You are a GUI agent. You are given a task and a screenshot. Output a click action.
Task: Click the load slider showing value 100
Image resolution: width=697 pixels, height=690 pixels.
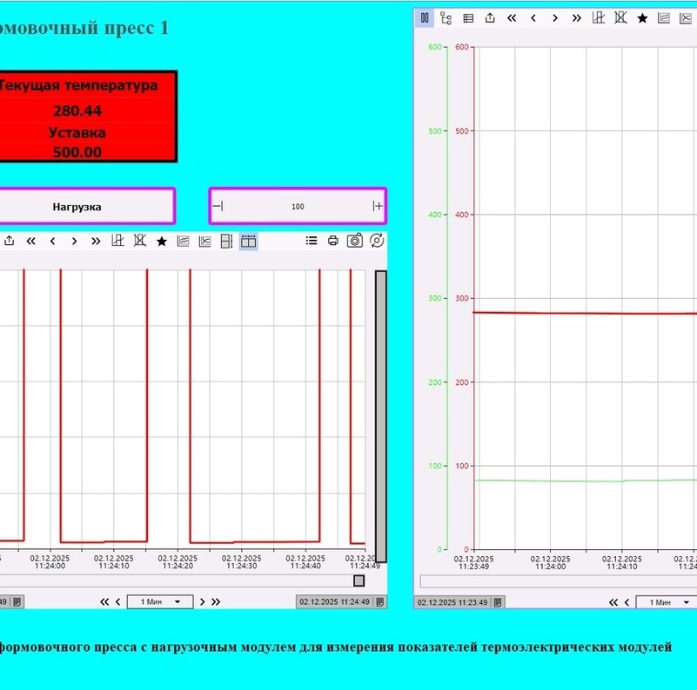point(298,206)
